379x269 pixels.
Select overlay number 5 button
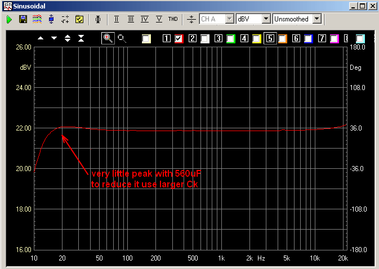point(270,39)
